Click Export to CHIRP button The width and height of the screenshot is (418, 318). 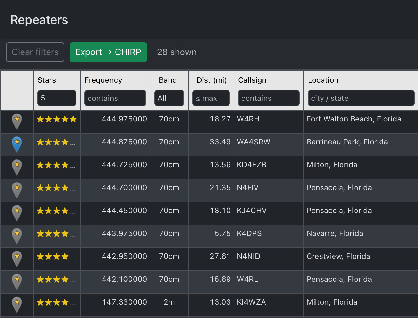pos(108,52)
